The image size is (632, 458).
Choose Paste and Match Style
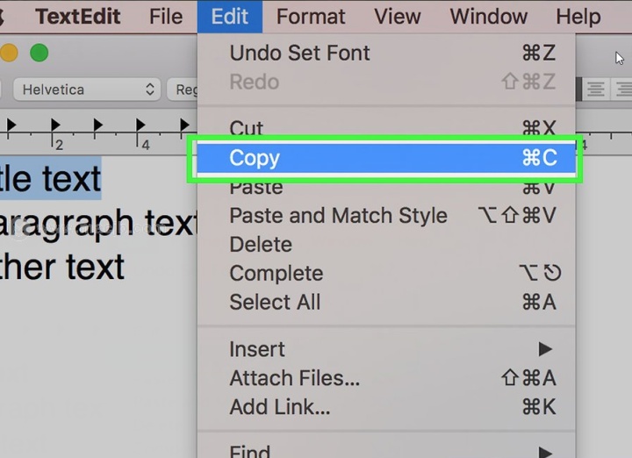coord(386,215)
